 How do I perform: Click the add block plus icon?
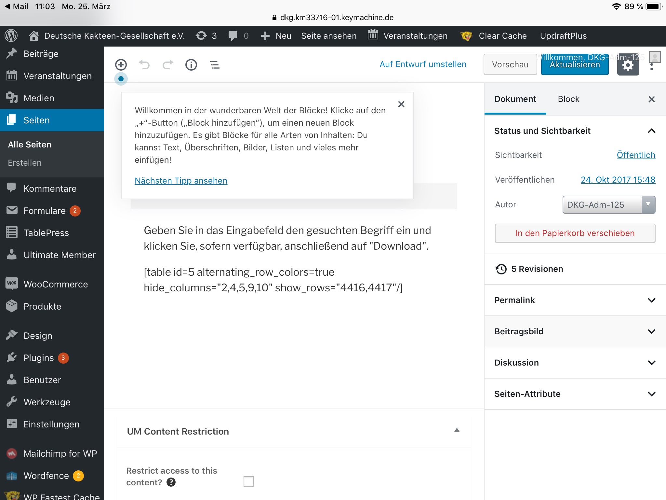point(121,65)
